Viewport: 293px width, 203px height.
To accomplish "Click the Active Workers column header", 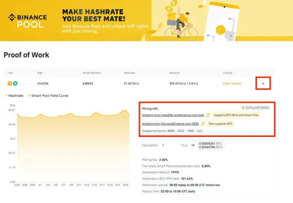I will click(x=92, y=73).
